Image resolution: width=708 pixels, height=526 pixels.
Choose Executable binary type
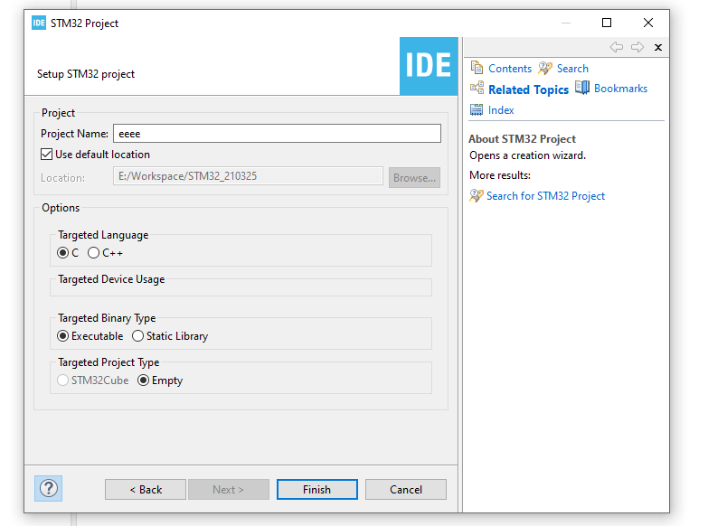[62, 336]
